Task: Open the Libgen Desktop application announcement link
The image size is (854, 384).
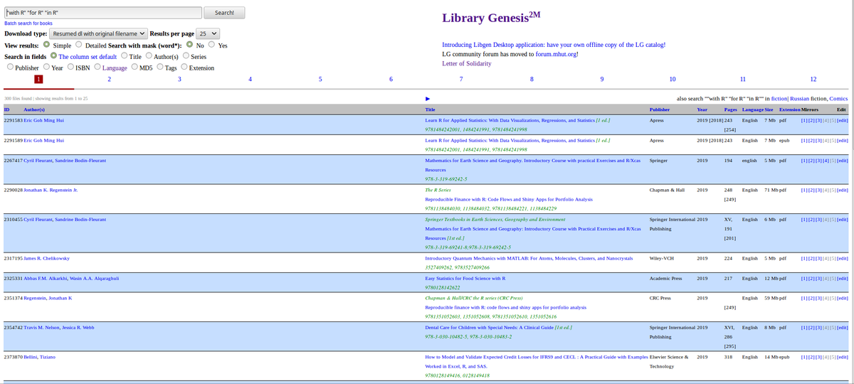Action: pyautogui.click(x=554, y=45)
